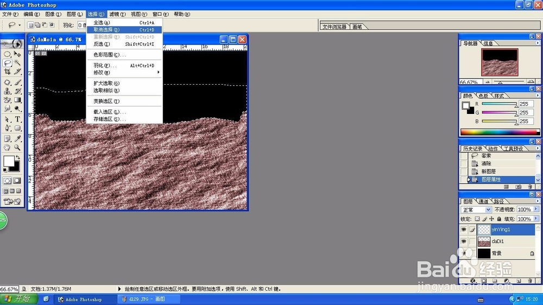543x305 pixels.
Task: Create new layer from Layers panel bottom
Action: pyautogui.click(x=519, y=281)
